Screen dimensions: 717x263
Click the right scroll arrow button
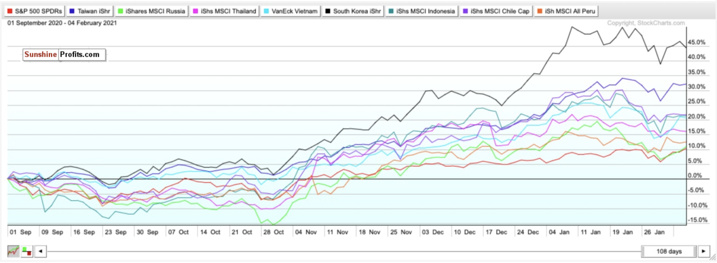(704, 251)
